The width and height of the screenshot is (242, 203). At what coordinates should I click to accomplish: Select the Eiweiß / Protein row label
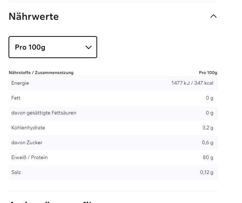30,158
